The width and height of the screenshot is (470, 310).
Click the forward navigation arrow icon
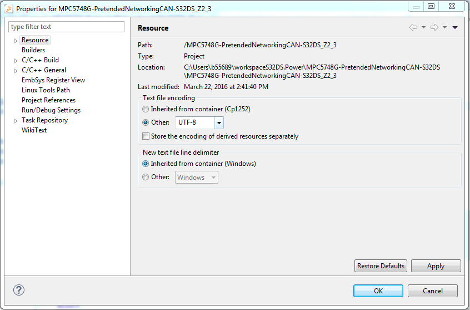click(434, 27)
